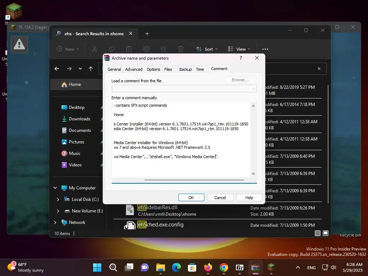The width and height of the screenshot is (368, 276).
Task: Open Pictures in the sidebar
Action: (x=76, y=142)
